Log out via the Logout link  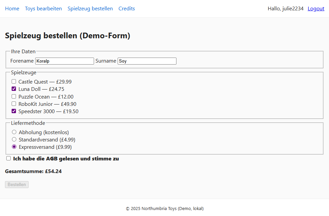tap(316, 9)
